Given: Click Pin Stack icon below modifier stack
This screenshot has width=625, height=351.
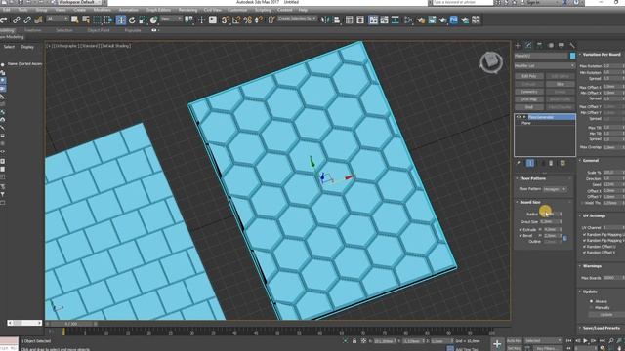Looking at the screenshot, I should (x=519, y=163).
